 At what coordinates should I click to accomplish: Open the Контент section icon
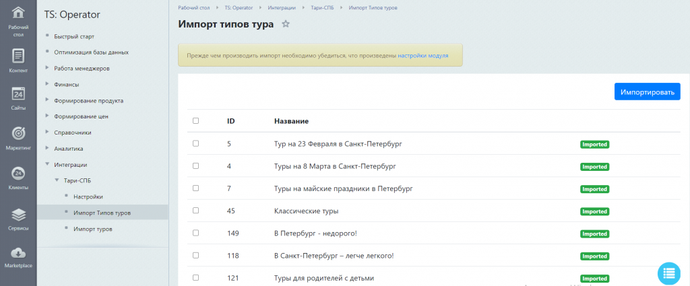click(x=18, y=56)
